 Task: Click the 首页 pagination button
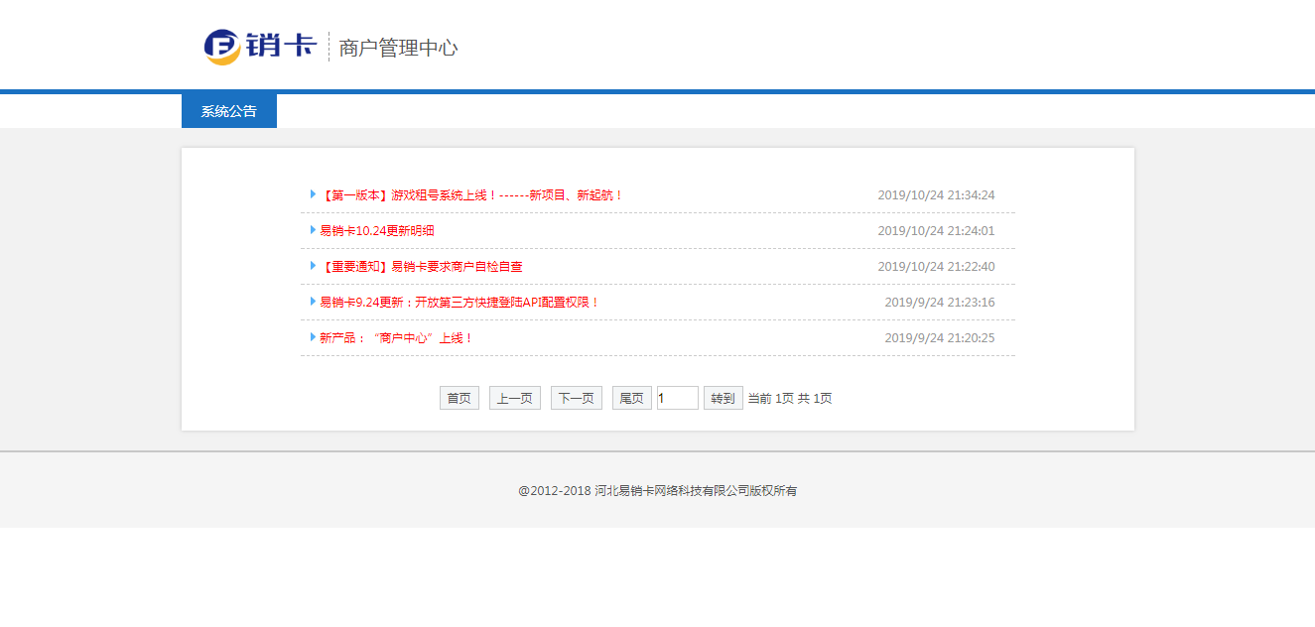click(459, 397)
